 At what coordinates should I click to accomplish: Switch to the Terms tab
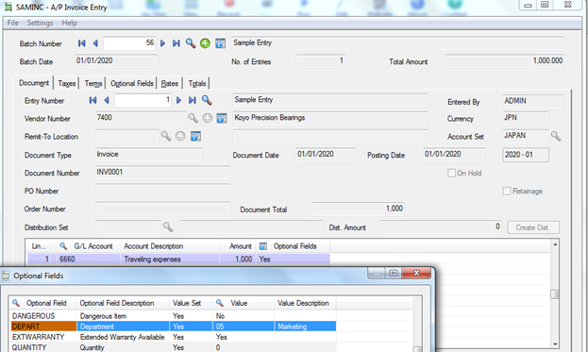[x=93, y=83]
